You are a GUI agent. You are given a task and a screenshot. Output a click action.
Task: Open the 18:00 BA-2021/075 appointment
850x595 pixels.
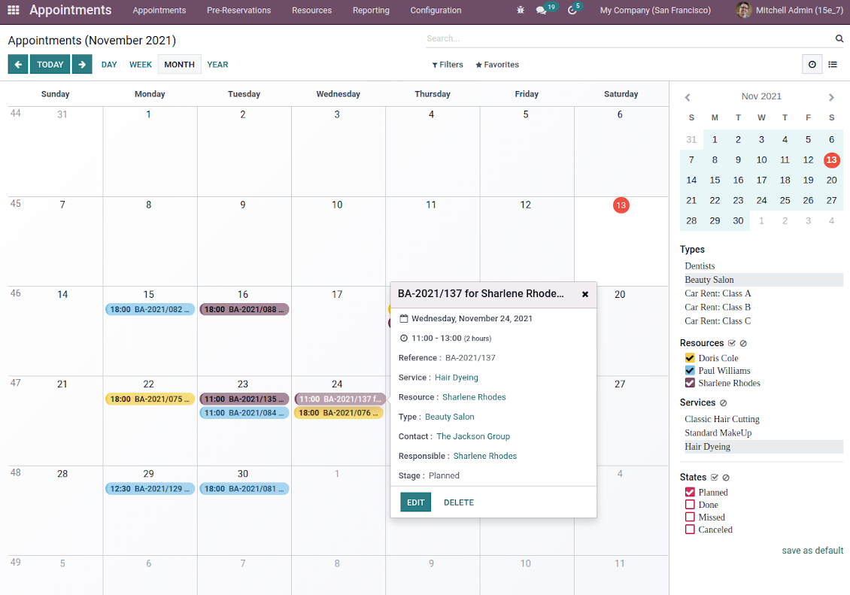150,399
